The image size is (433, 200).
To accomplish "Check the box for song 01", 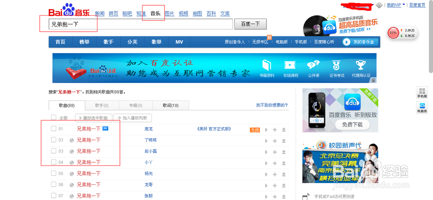I will click(54, 129).
